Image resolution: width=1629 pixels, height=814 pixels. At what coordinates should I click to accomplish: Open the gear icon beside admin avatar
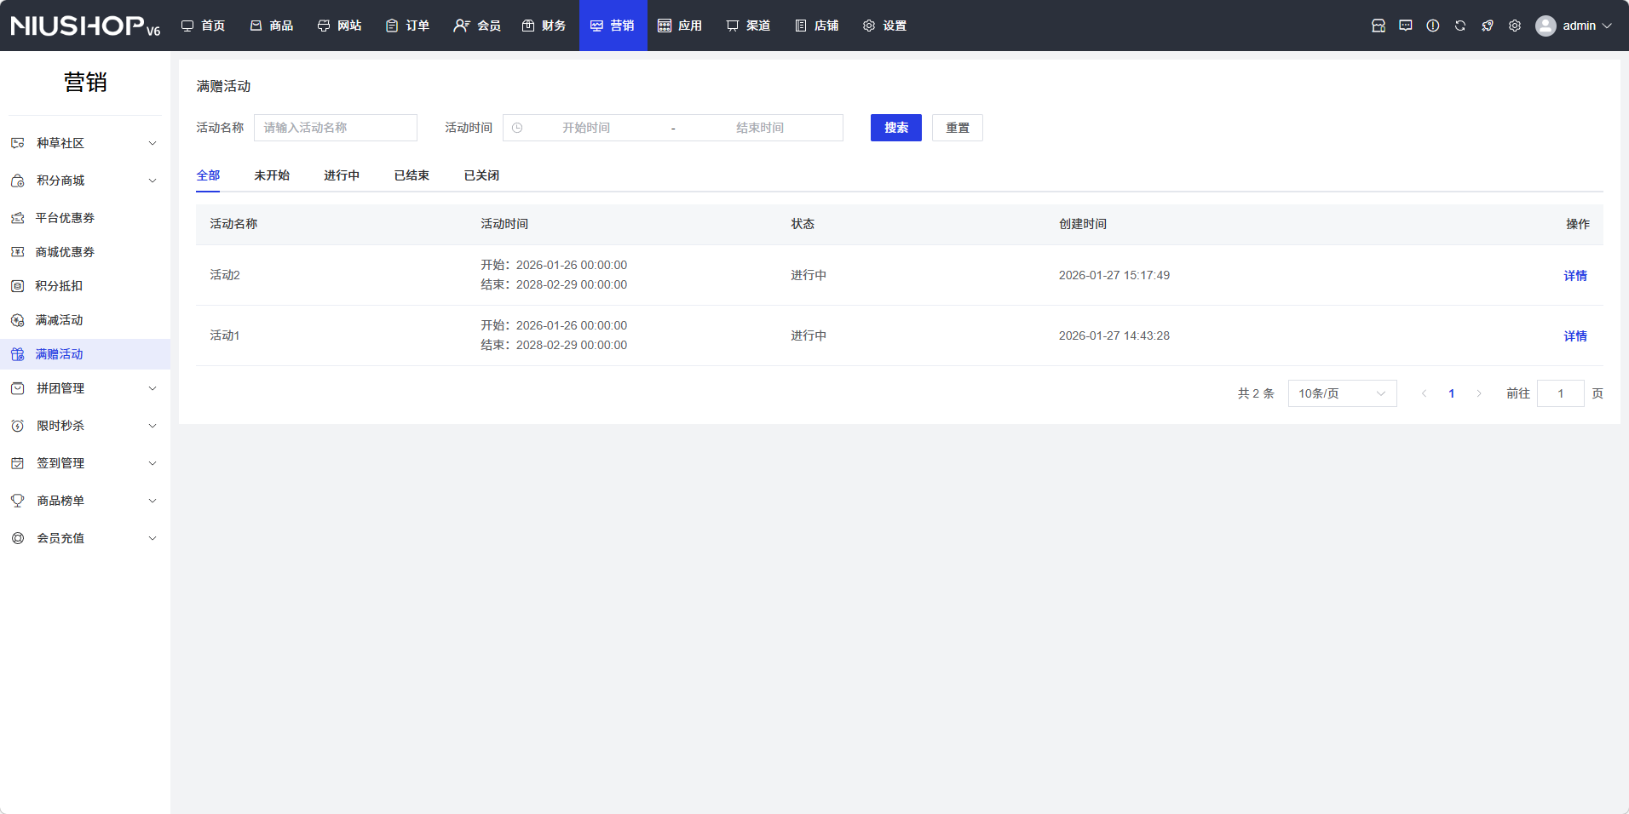[1514, 26]
